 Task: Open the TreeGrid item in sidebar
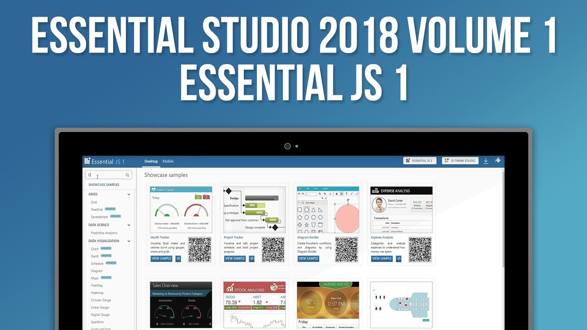[x=97, y=209]
